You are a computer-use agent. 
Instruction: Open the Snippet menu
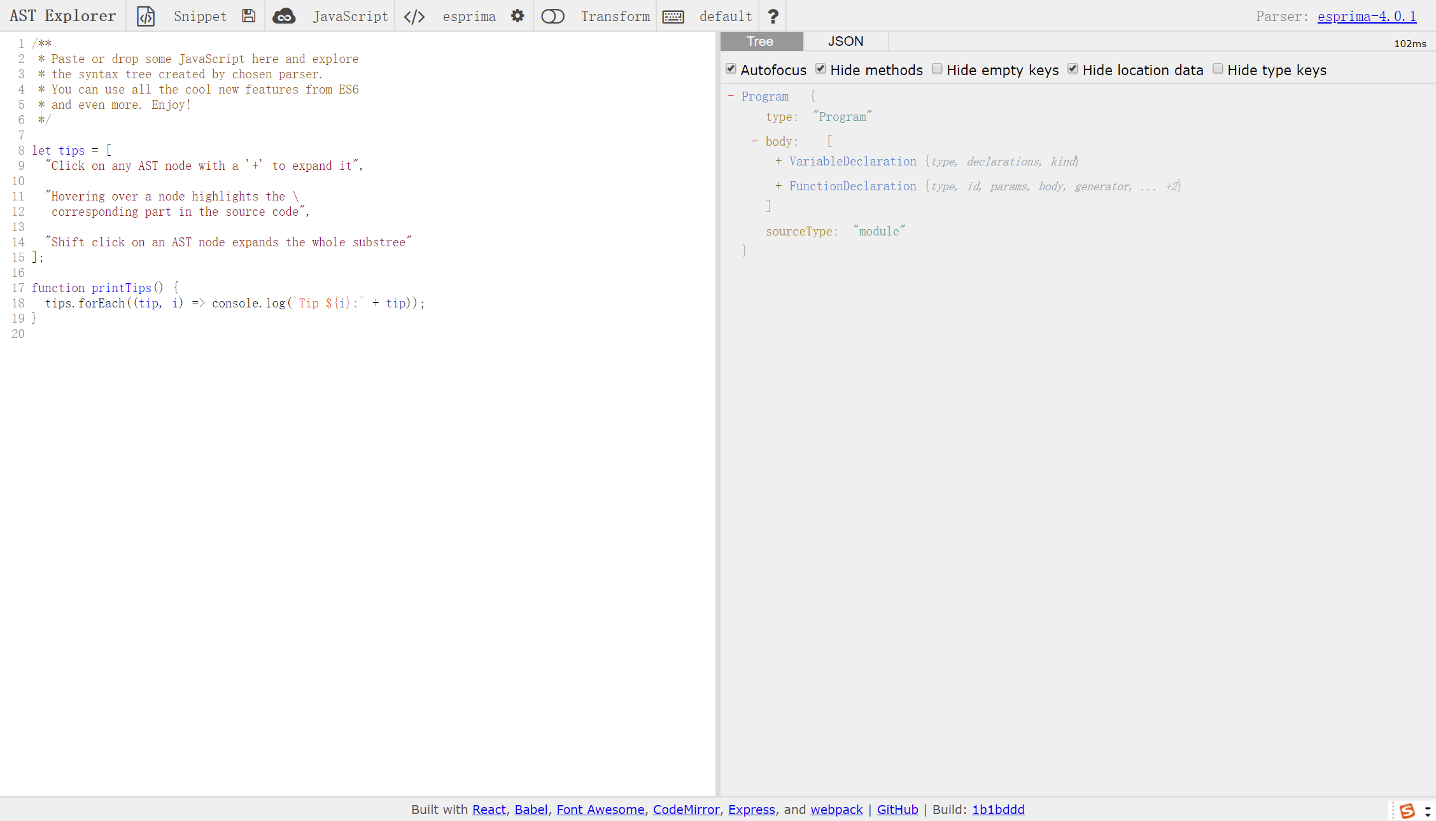coord(200,16)
